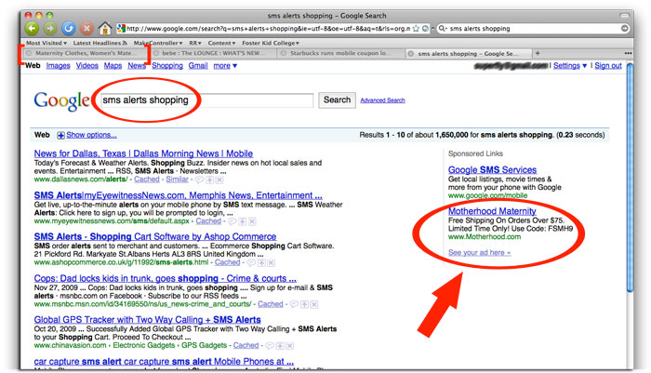Click the vertical page scrollbar
This screenshot has height=373, width=651.
630,179
